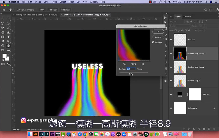
Task: Open the Photoshop search icon
Action: (x=205, y=10)
